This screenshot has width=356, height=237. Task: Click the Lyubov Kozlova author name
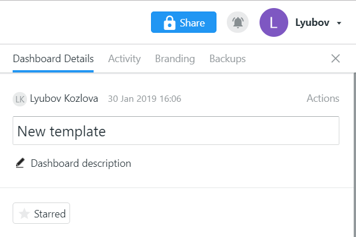click(64, 98)
